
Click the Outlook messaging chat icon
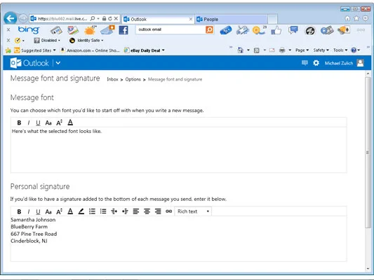[x=305, y=63]
